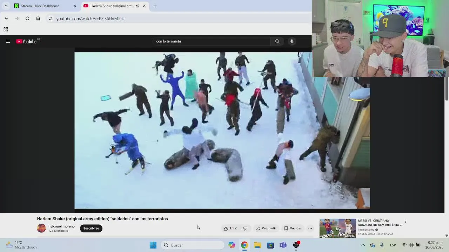This screenshot has height=252, width=449.
Task: Go back with the browser back arrow
Action: (x=6, y=18)
